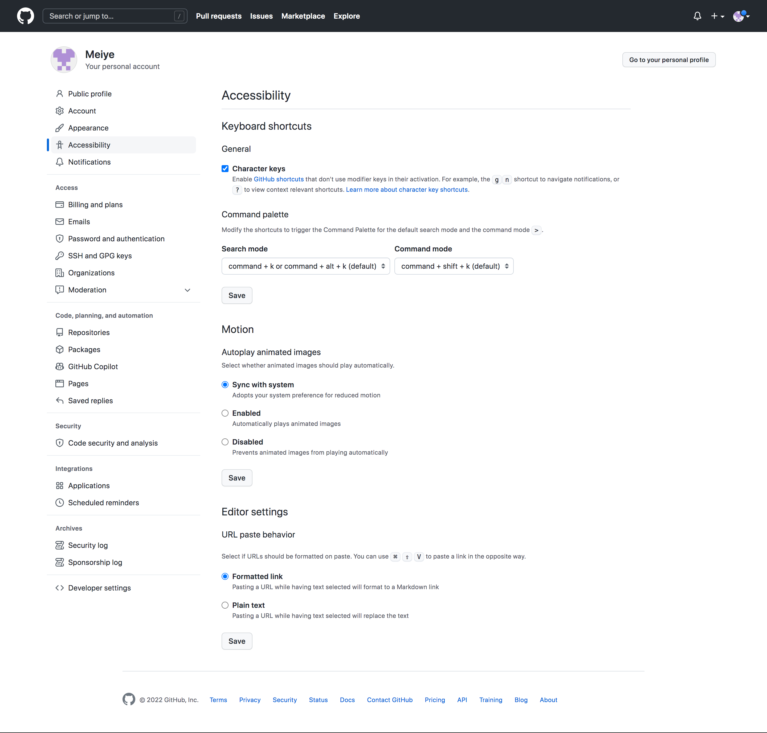Viewport: 767px width, 733px height.
Task: Open the Pricing footer link
Action: [x=435, y=700]
